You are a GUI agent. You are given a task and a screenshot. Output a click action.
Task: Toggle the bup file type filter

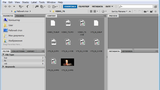[23, 58]
